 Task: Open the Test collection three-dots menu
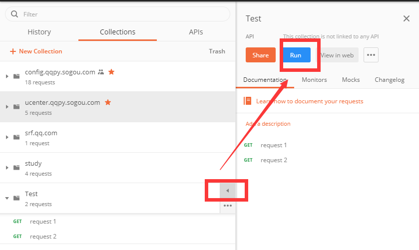[228, 206]
